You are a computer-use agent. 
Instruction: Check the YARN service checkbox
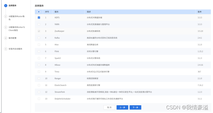(39, 24)
